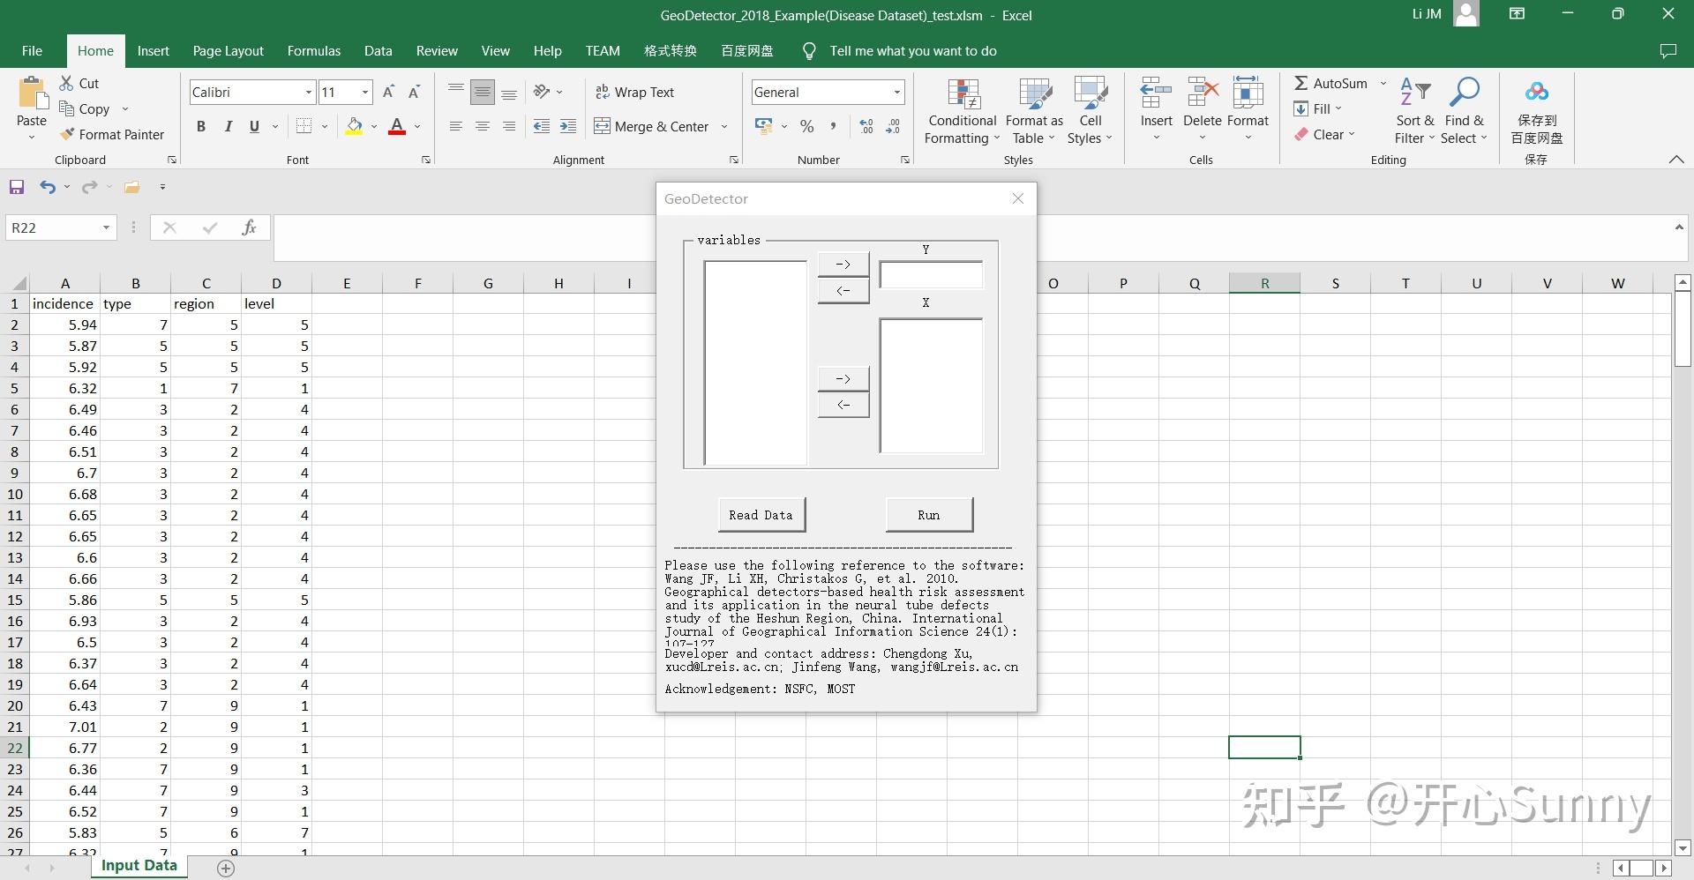1694x880 pixels.
Task: Move variable to Y with the arrow button
Action: tap(843, 264)
